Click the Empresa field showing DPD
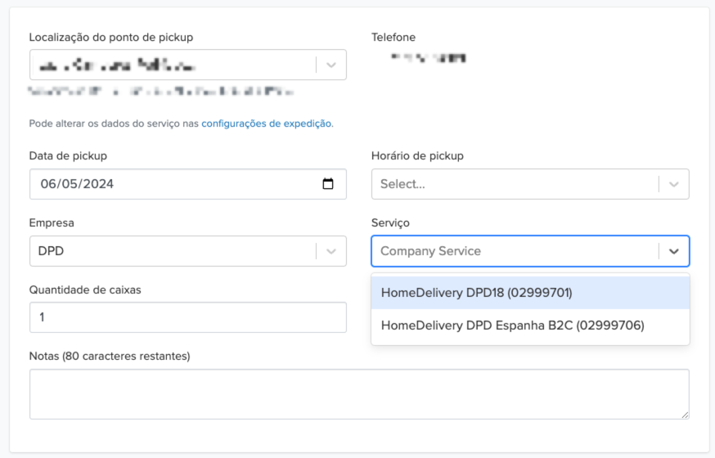This screenshot has width=715, height=458. click(x=172, y=251)
